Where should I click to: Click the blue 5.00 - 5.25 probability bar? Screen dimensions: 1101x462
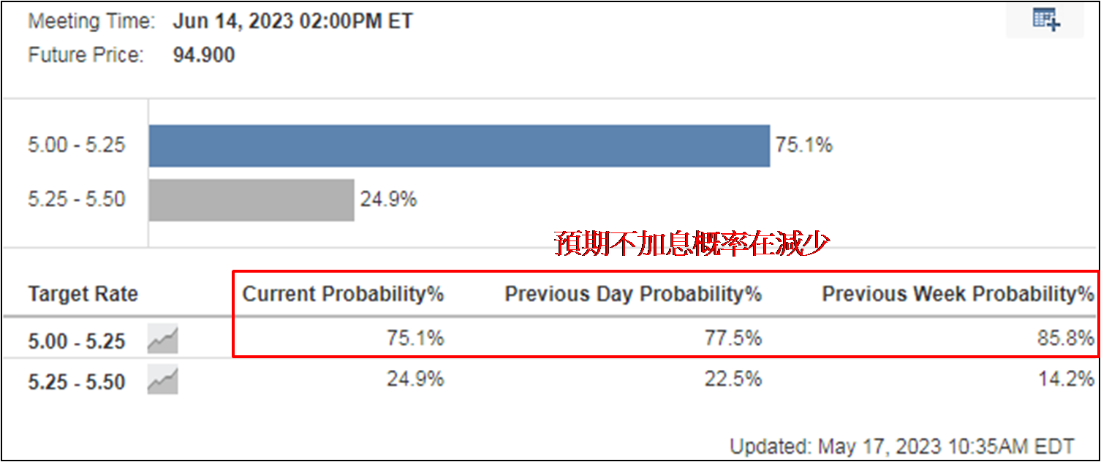coord(459,145)
